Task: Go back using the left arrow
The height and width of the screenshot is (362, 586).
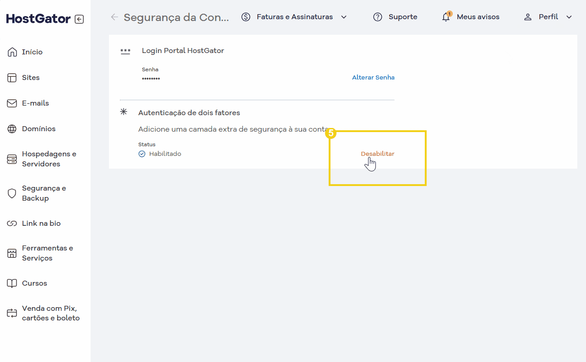Action: 114,17
